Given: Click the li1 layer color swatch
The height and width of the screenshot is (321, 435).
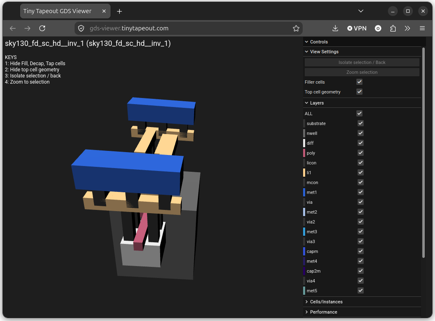Looking at the screenshot, I should click(304, 173).
